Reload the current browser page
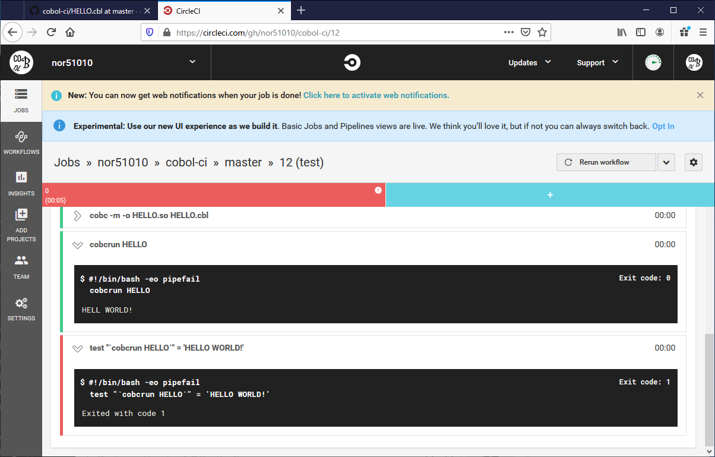Screen dimensions: 715x457 (52, 33)
